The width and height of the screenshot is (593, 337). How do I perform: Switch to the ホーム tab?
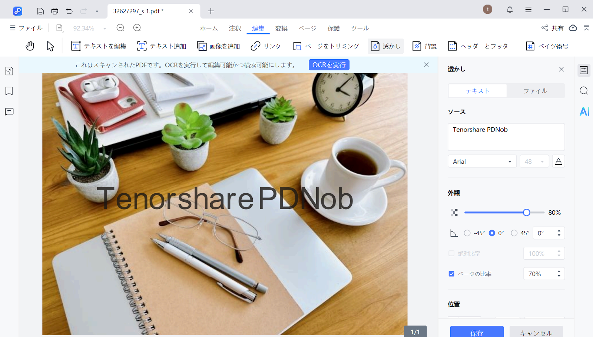209,28
